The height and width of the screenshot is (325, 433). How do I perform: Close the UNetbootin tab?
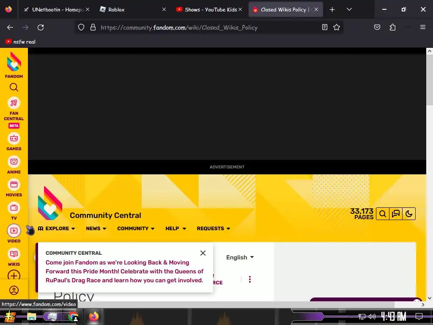pyautogui.click(x=88, y=9)
